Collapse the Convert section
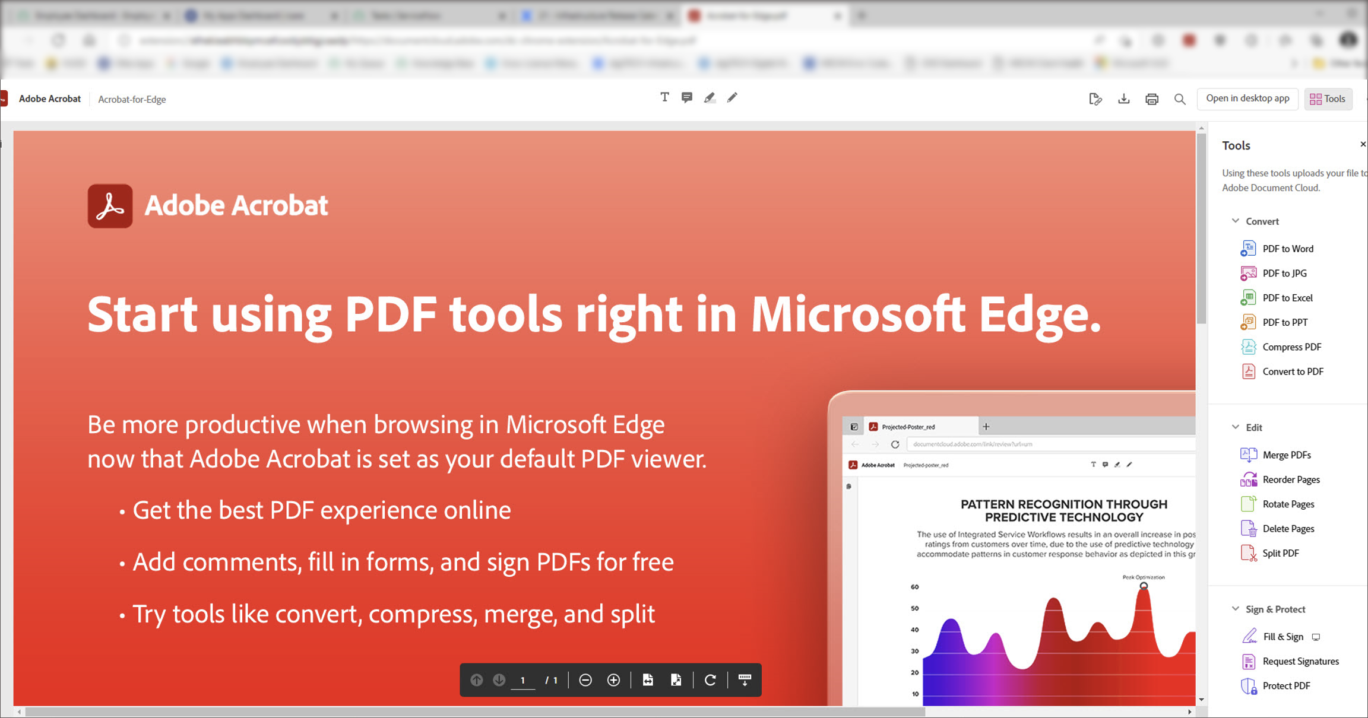The image size is (1368, 718). [1236, 221]
